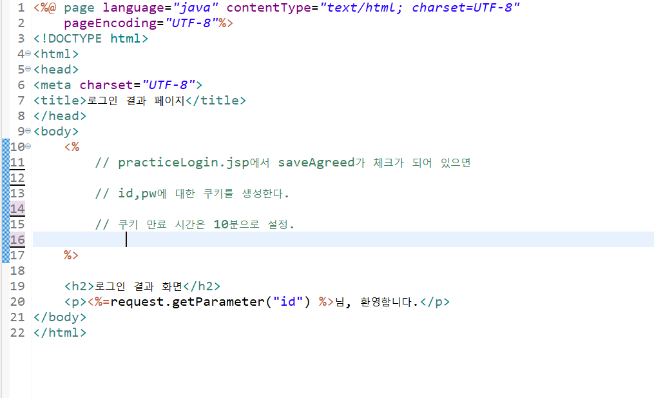Image resolution: width=654 pixels, height=398 pixels.
Task: Click the closing </body> tag
Action: click(60, 317)
